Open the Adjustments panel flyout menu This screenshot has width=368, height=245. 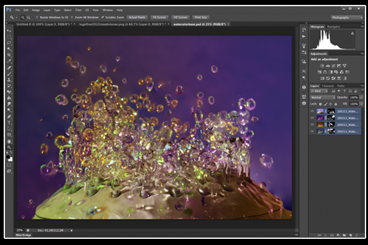(362, 54)
